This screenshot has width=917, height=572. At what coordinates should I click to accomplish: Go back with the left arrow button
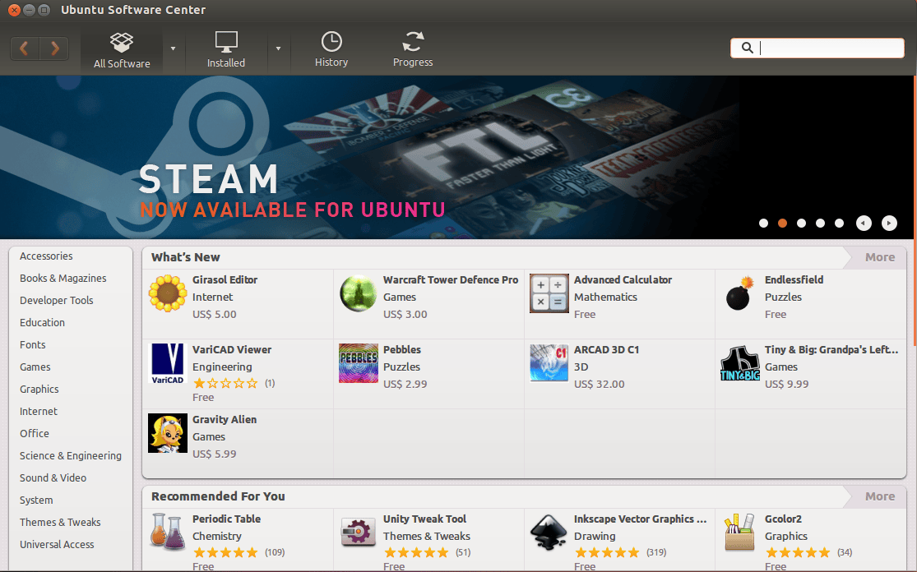(x=25, y=48)
